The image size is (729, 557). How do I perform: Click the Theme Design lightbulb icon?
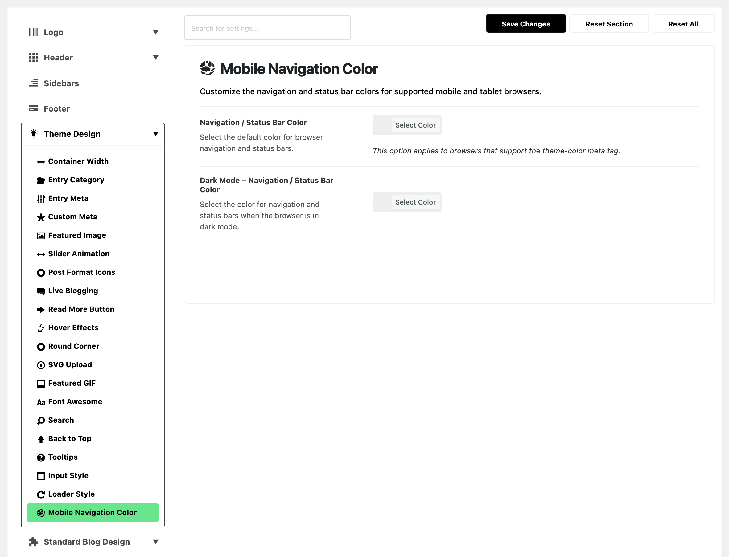point(34,134)
